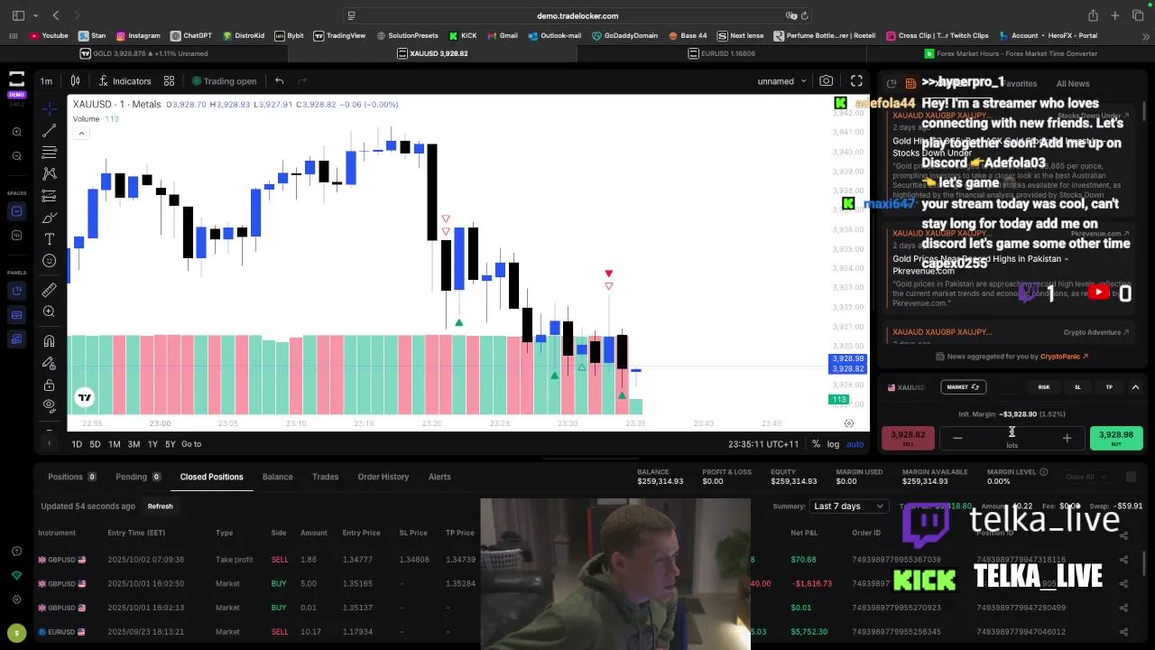The width and height of the screenshot is (1155, 650).
Task: Switch to the Order History tab
Action: (x=383, y=477)
